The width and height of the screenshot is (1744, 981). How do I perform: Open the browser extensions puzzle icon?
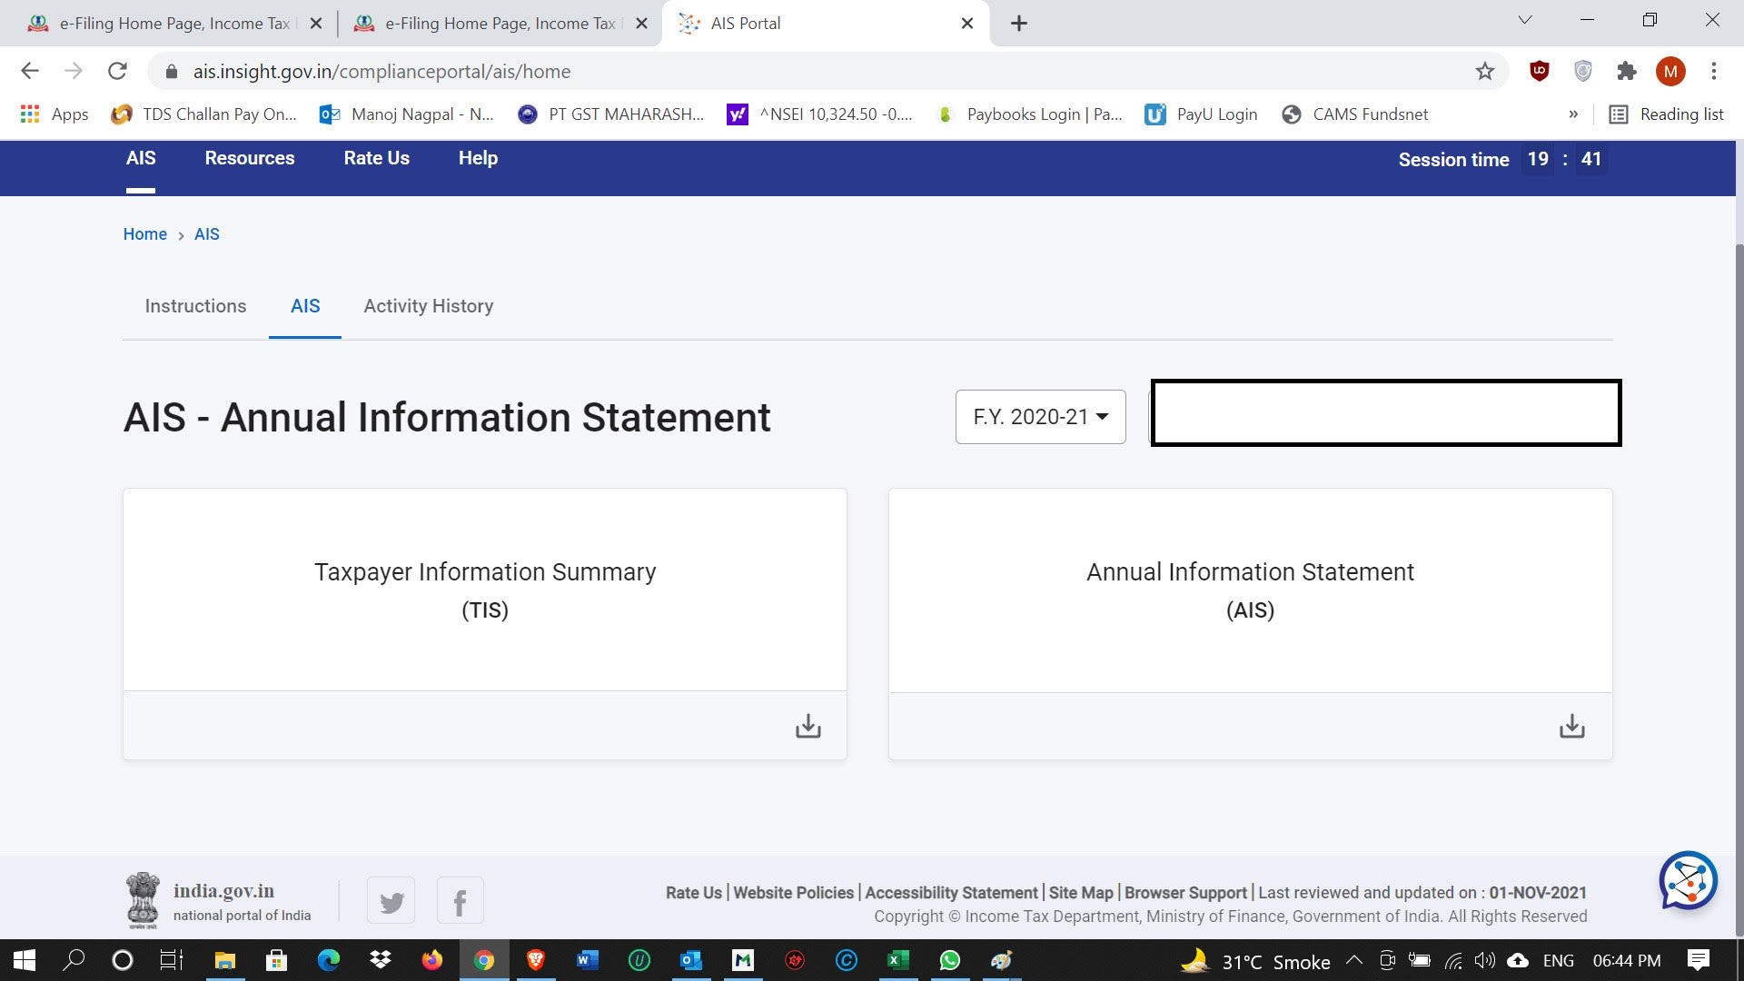pos(1626,72)
